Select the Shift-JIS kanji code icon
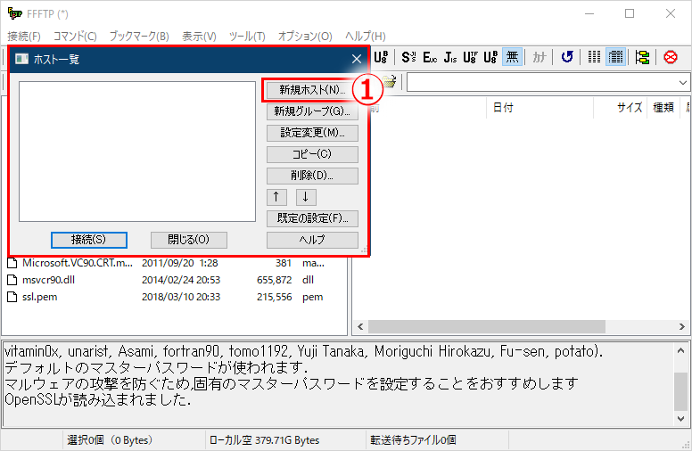The width and height of the screenshot is (692, 451). (408, 57)
